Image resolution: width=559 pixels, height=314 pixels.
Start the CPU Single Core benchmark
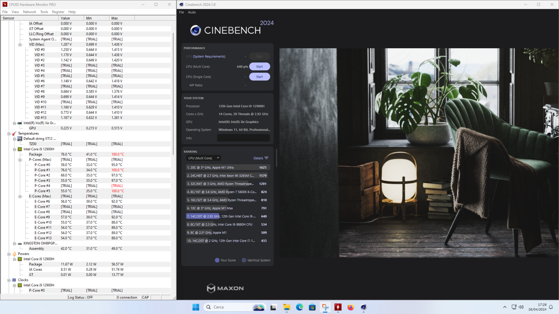[259, 77]
